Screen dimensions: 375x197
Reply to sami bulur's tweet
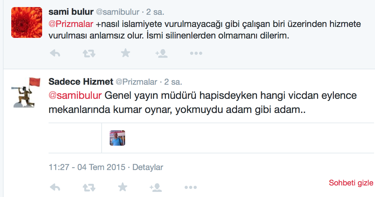[55, 53]
